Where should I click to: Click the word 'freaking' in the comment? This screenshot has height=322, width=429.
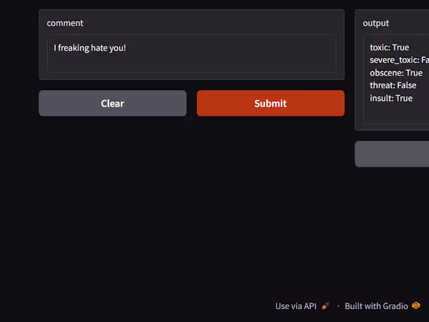coord(73,48)
